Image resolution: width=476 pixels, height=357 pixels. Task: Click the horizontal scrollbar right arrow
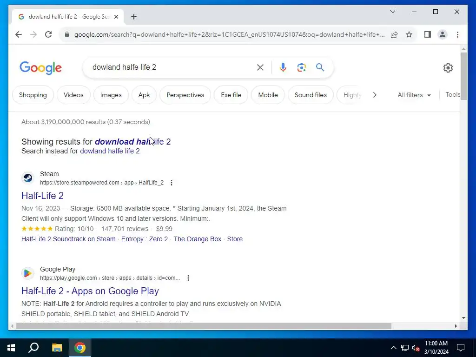point(456,326)
